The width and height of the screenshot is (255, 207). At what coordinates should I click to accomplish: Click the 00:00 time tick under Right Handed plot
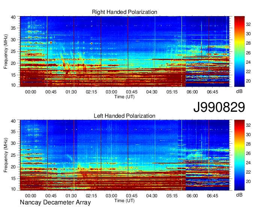pyautogui.click(x=31, y=92)
